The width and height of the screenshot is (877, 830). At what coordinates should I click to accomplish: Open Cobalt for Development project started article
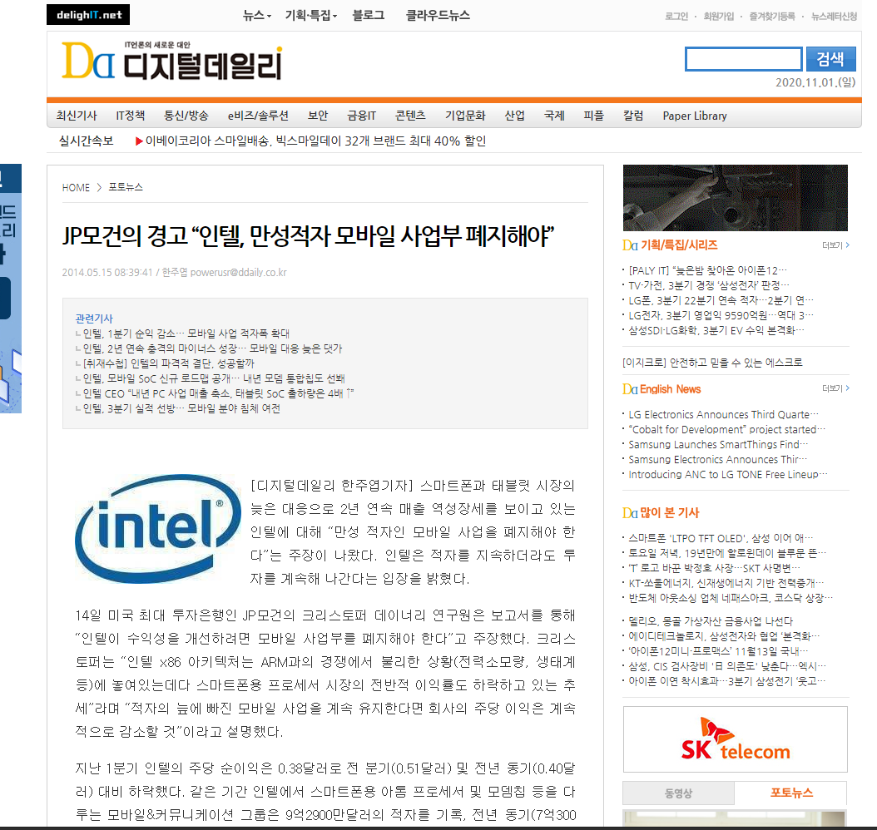(726, 430)
